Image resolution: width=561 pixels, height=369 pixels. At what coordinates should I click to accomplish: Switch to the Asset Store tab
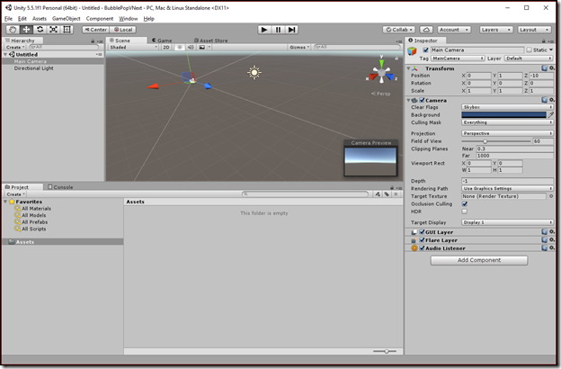click(x=210, y=40)
